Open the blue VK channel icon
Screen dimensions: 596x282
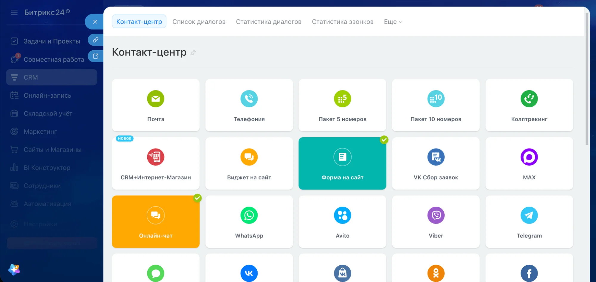(249, 273)
